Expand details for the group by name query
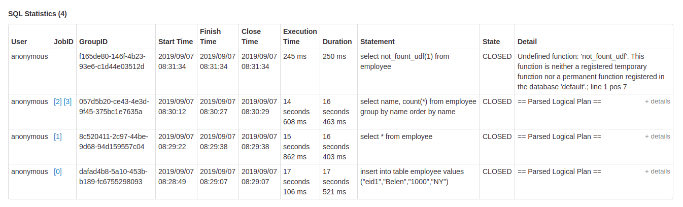 [657, 101]
